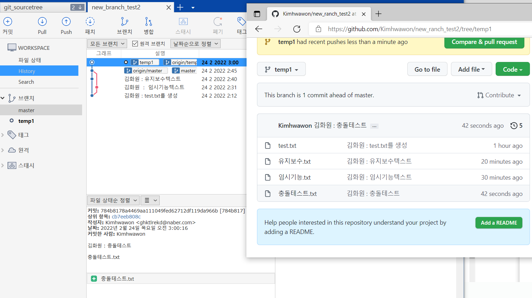Screen dimensions: 532x298
Task: Select the temp1 branch in sidebar
Action: click(26, 121)
